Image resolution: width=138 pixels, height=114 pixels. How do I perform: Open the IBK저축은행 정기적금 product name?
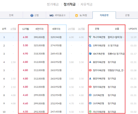click(x=116, y=54)
